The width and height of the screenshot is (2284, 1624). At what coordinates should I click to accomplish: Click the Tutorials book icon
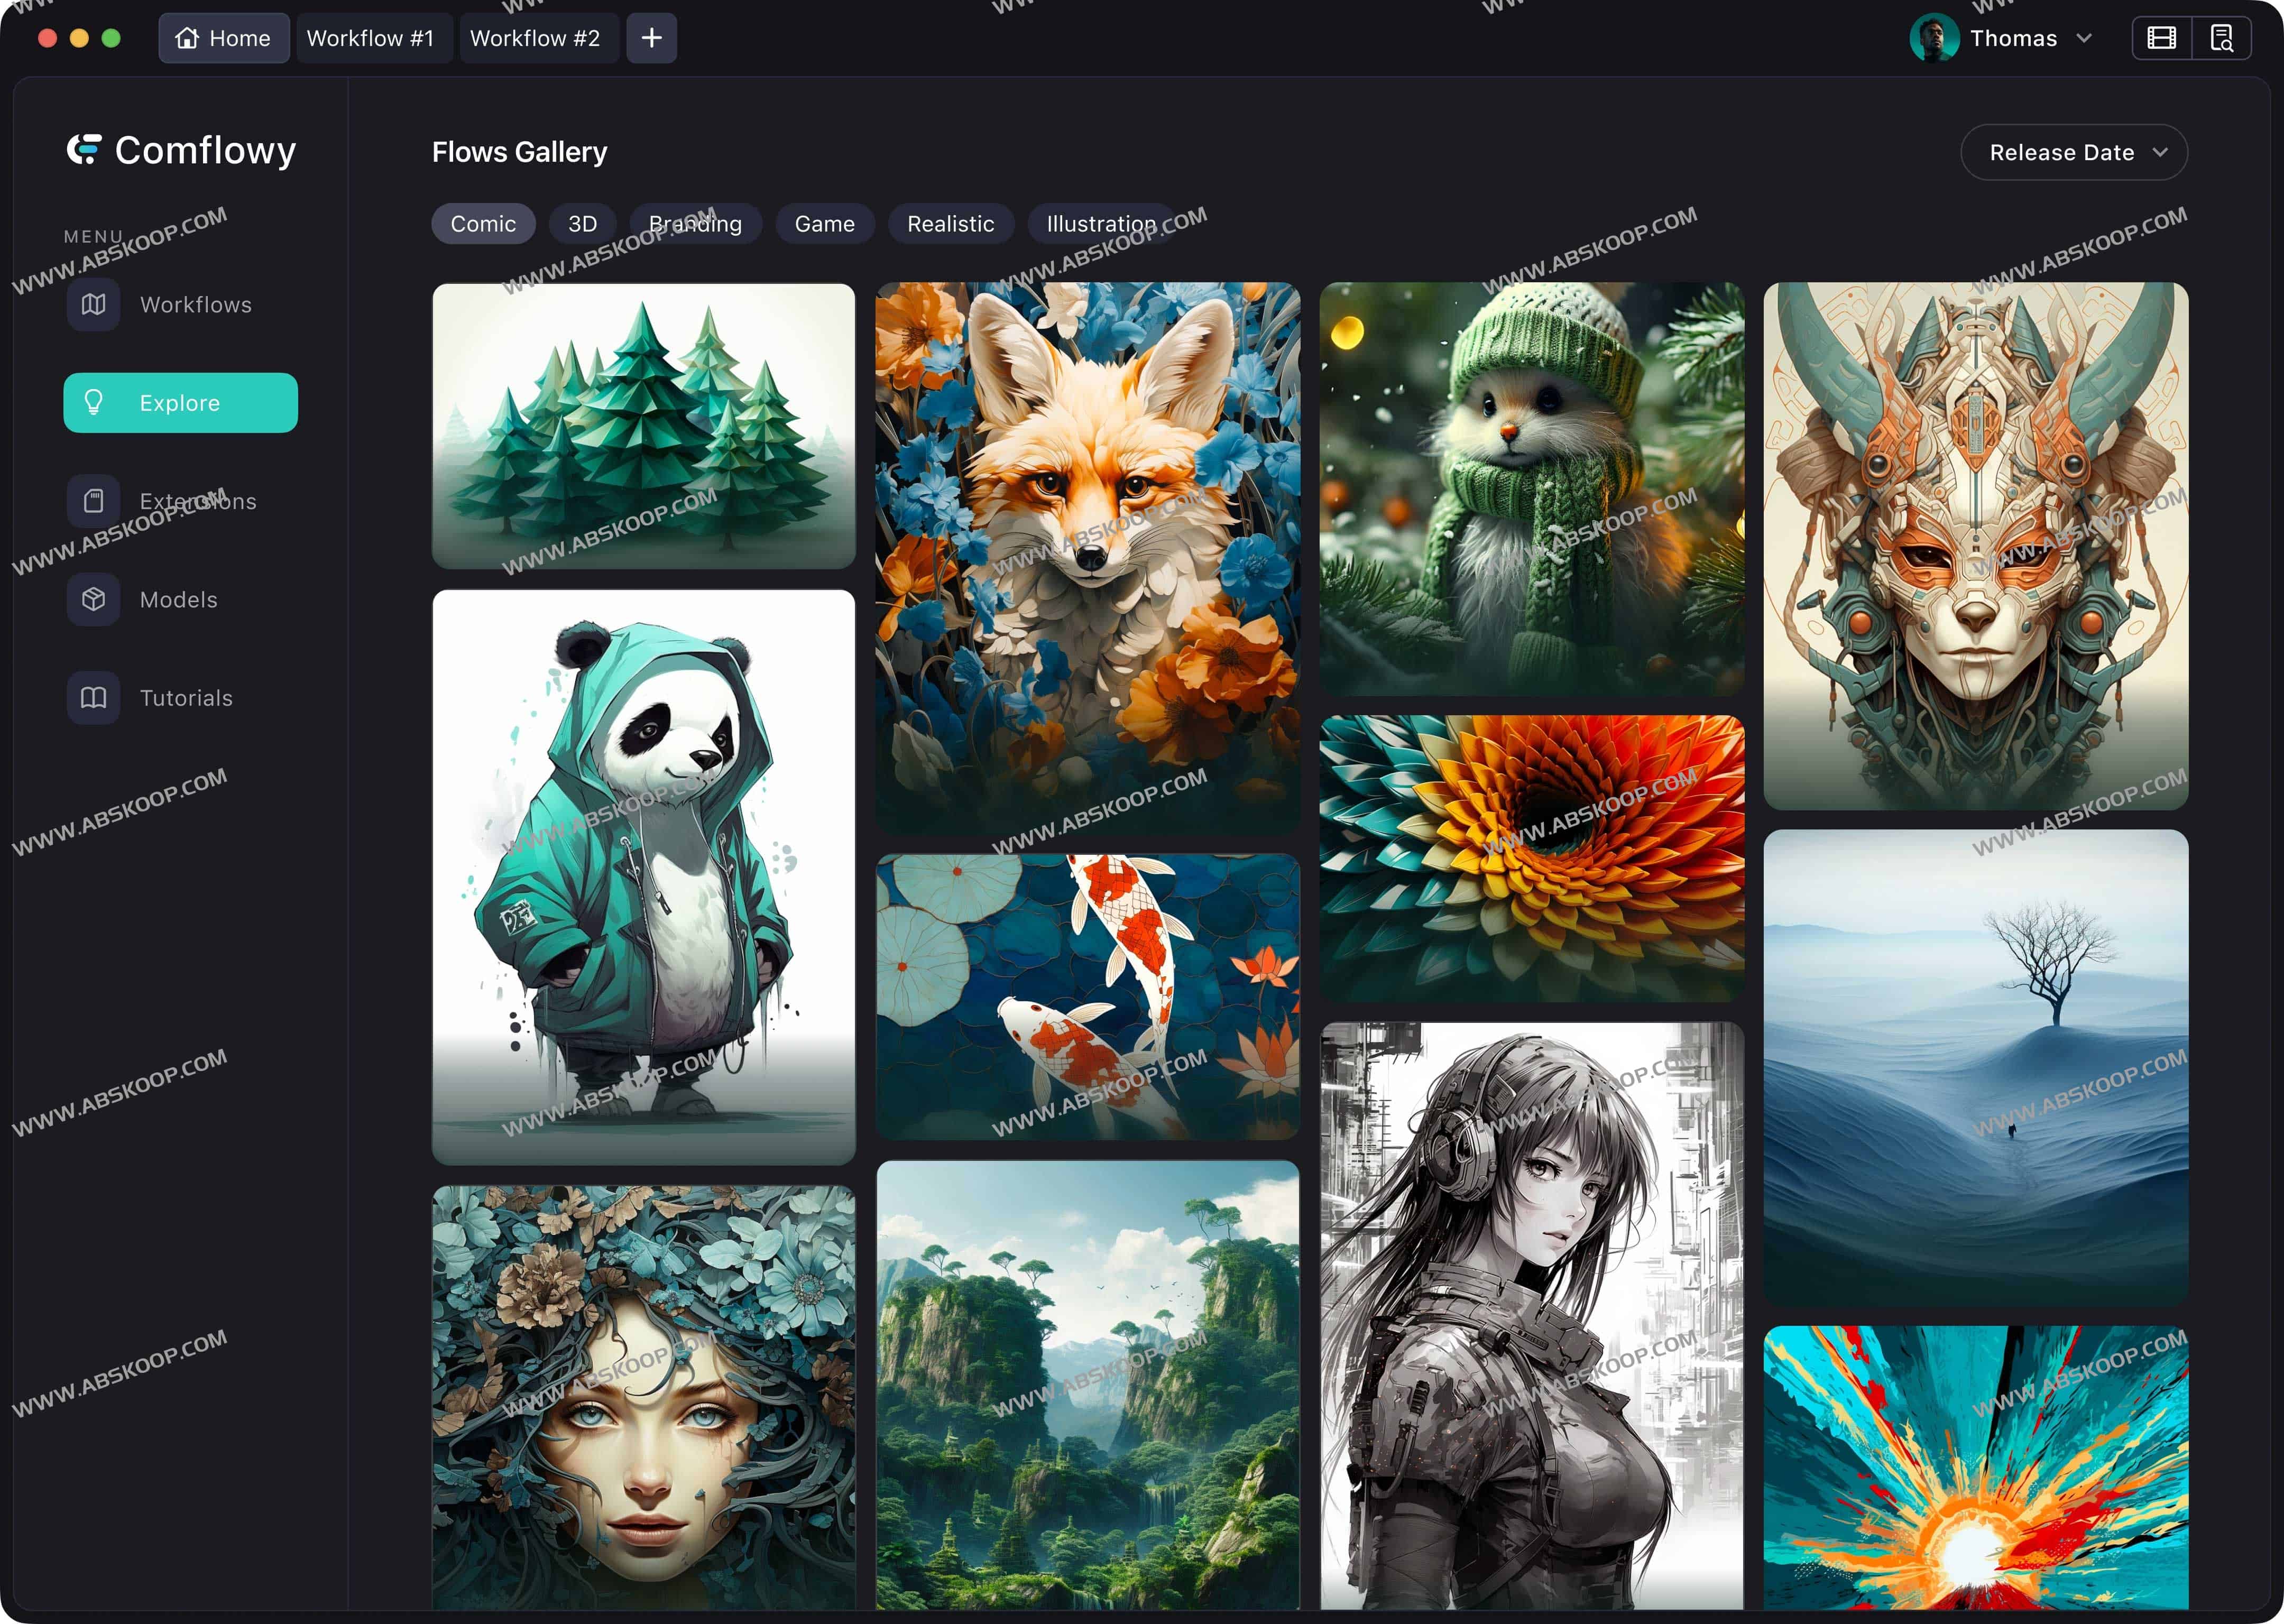(93, 697)
